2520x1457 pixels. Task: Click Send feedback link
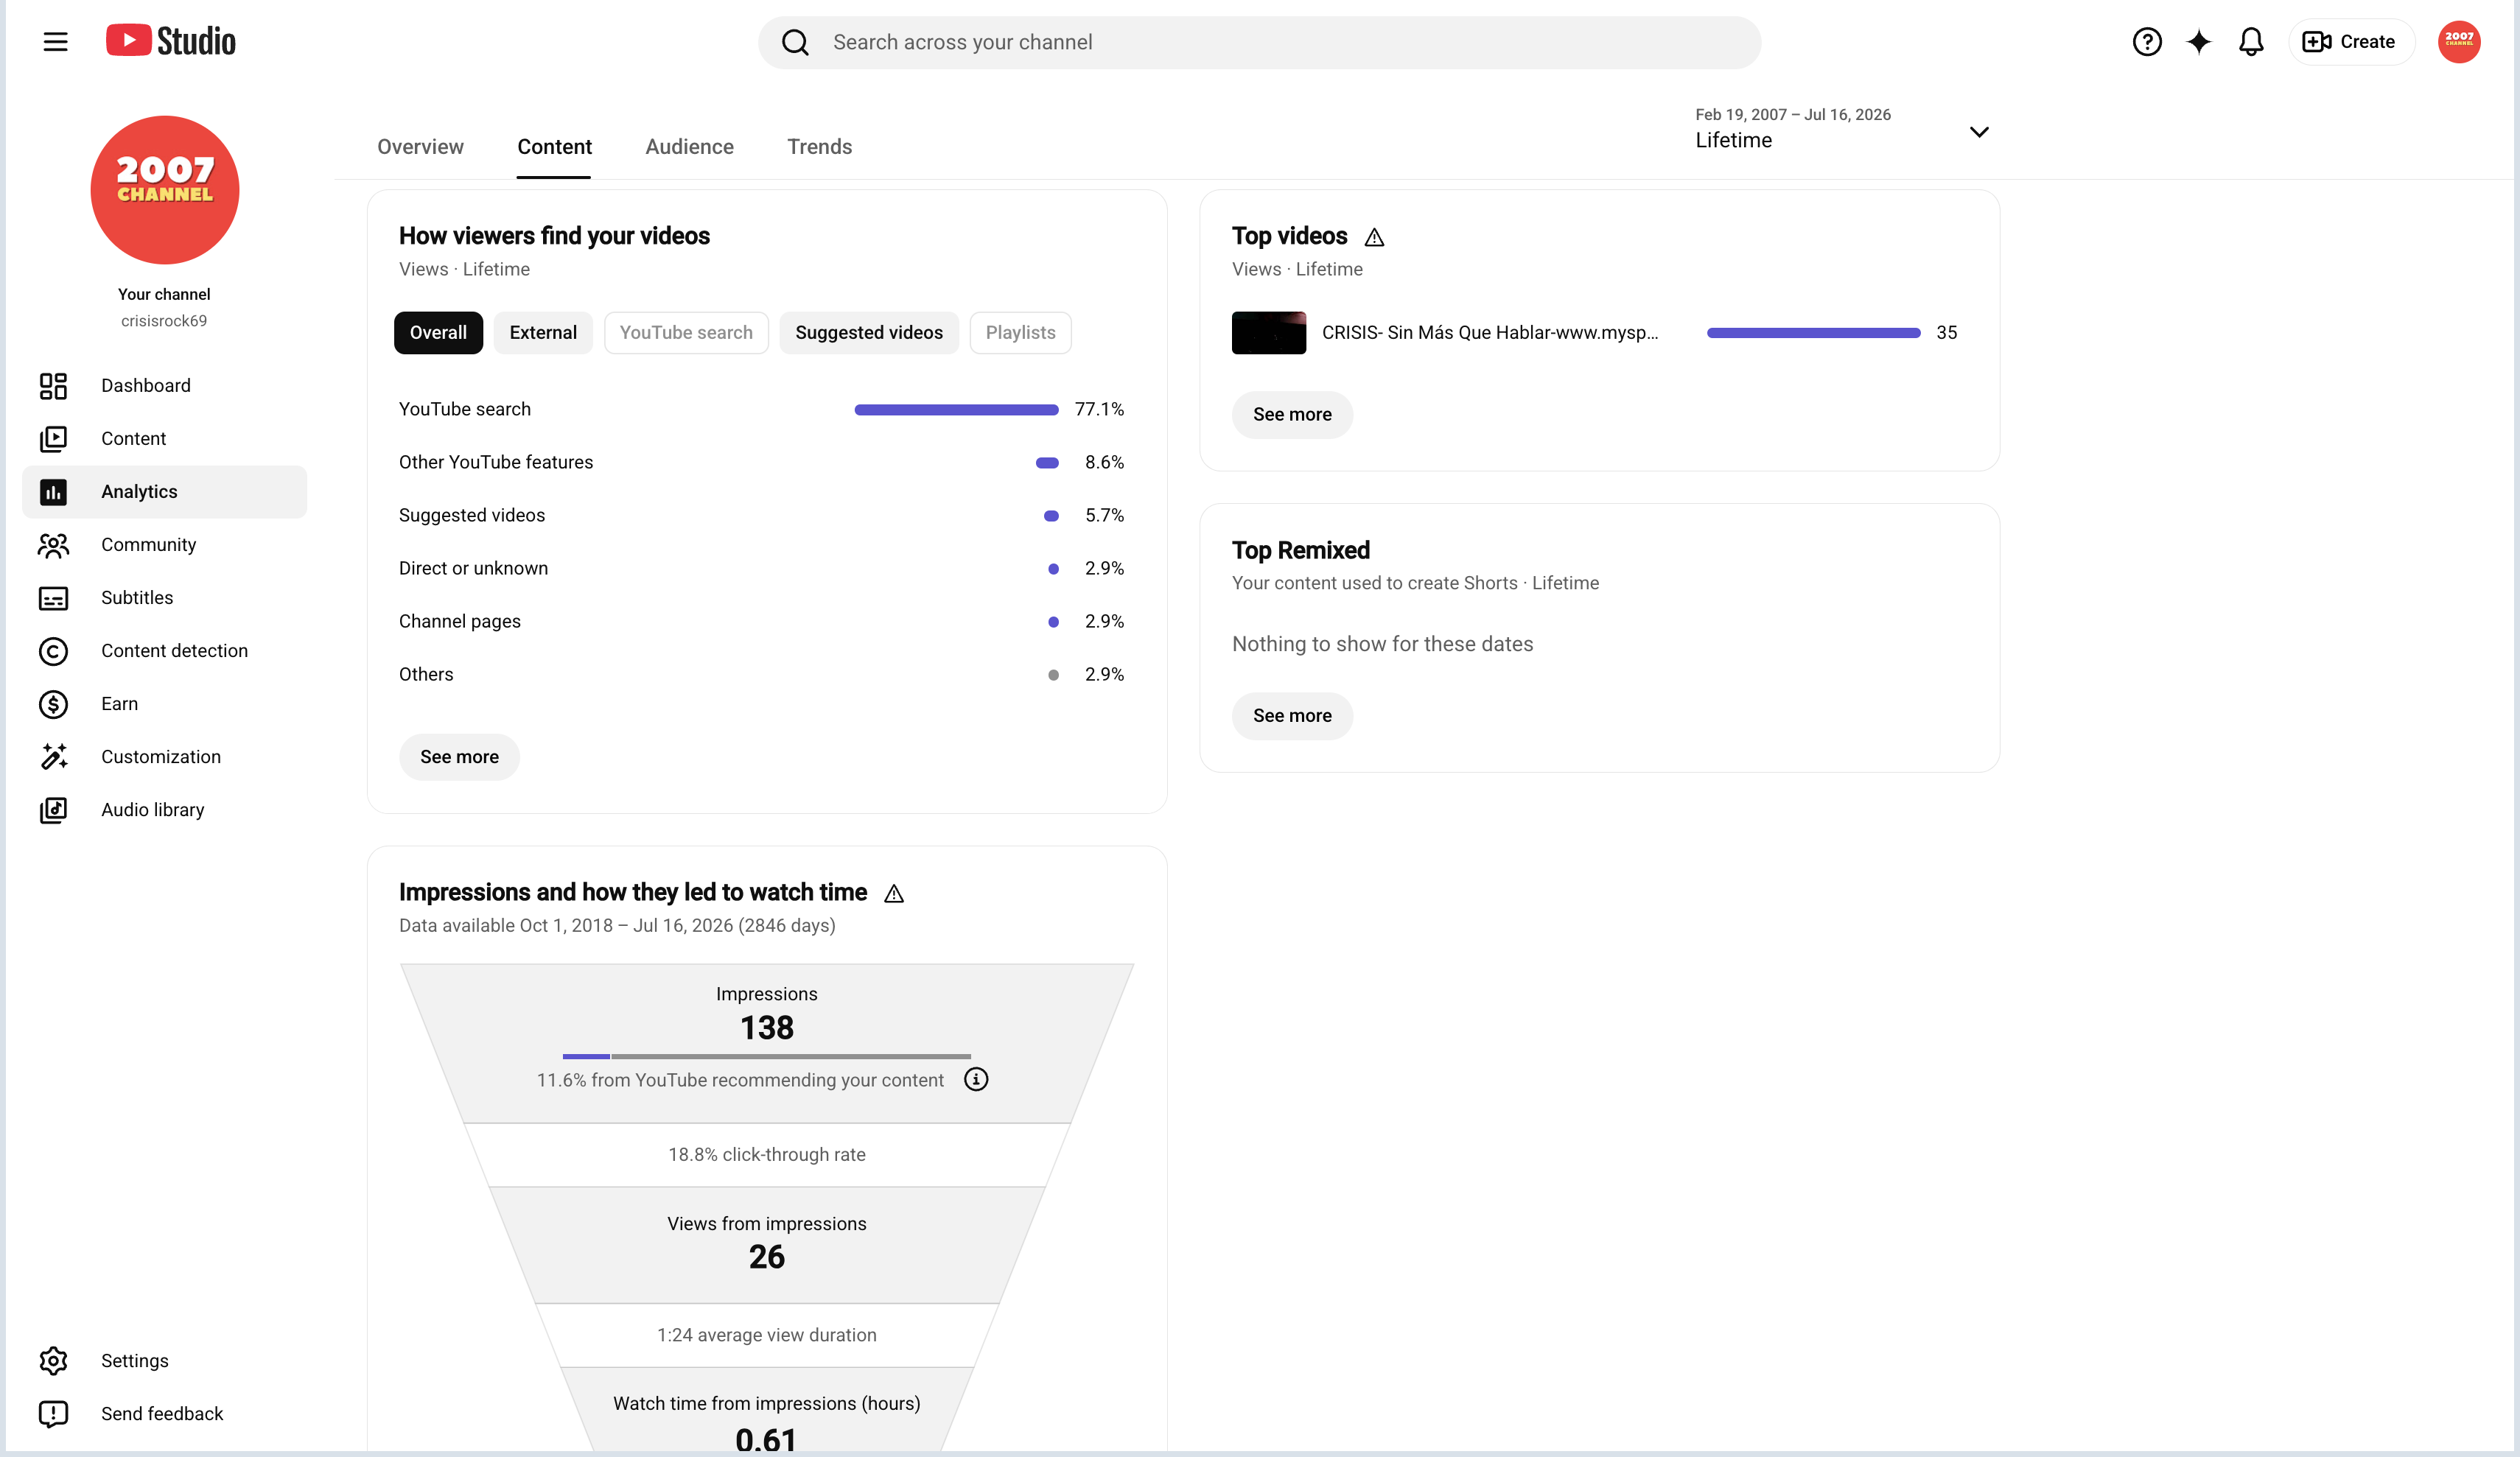(165, 1414)
